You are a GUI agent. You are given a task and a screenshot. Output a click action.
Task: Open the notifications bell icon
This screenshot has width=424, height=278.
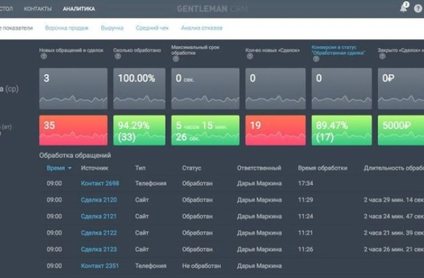(x=403, y=8)
